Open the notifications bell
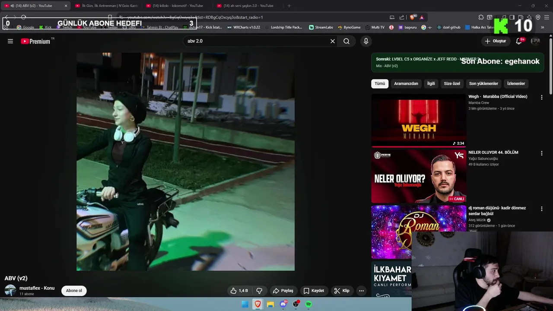Image resolution: width=553 pixels, height=311 pixels. coord(519,41)
